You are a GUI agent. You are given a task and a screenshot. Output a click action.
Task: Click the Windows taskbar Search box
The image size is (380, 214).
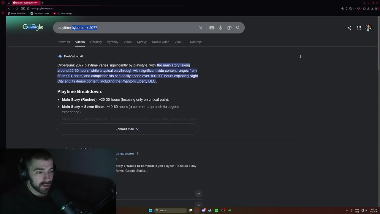pos(170,210)
